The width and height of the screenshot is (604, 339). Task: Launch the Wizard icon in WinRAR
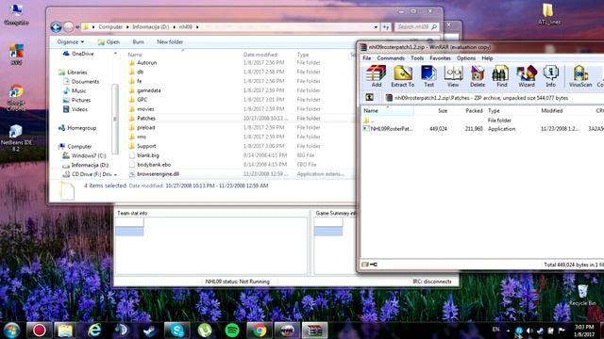pos(527,76)
